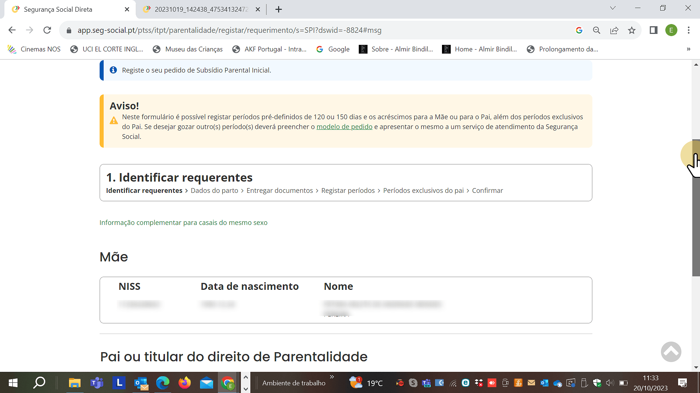Bookmark this page with the star icon

coord(632,30)
